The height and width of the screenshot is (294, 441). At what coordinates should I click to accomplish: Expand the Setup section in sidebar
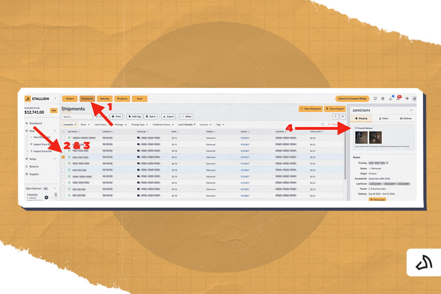click(55, 159)
